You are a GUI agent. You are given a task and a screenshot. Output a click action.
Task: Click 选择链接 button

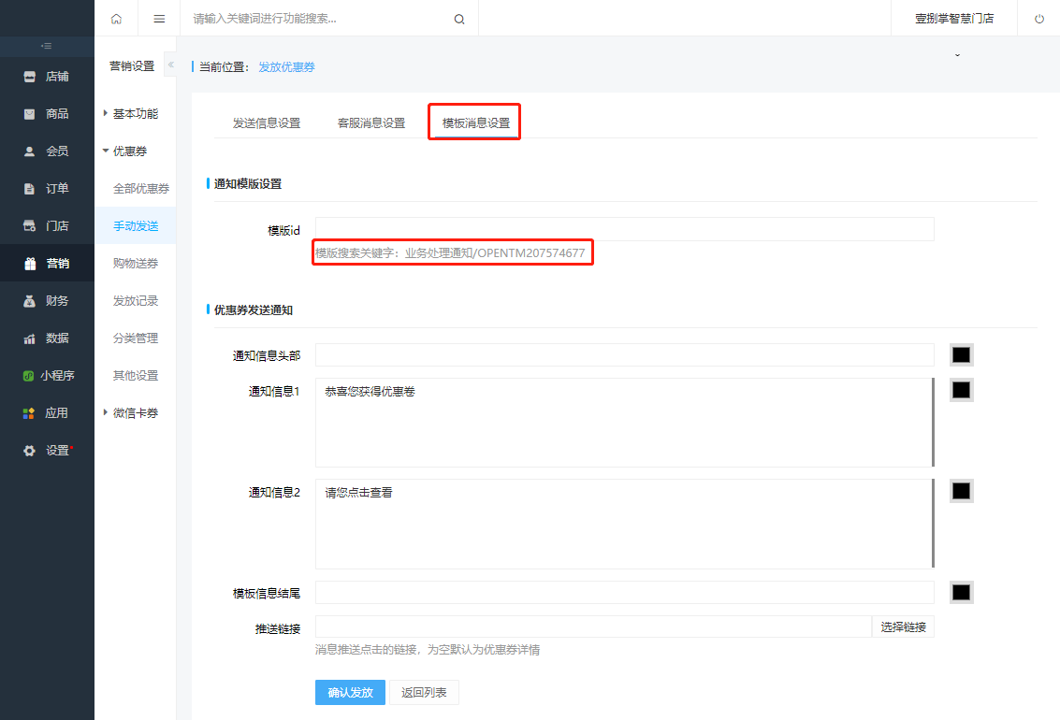pyautogui.click(x=903, y=626)
